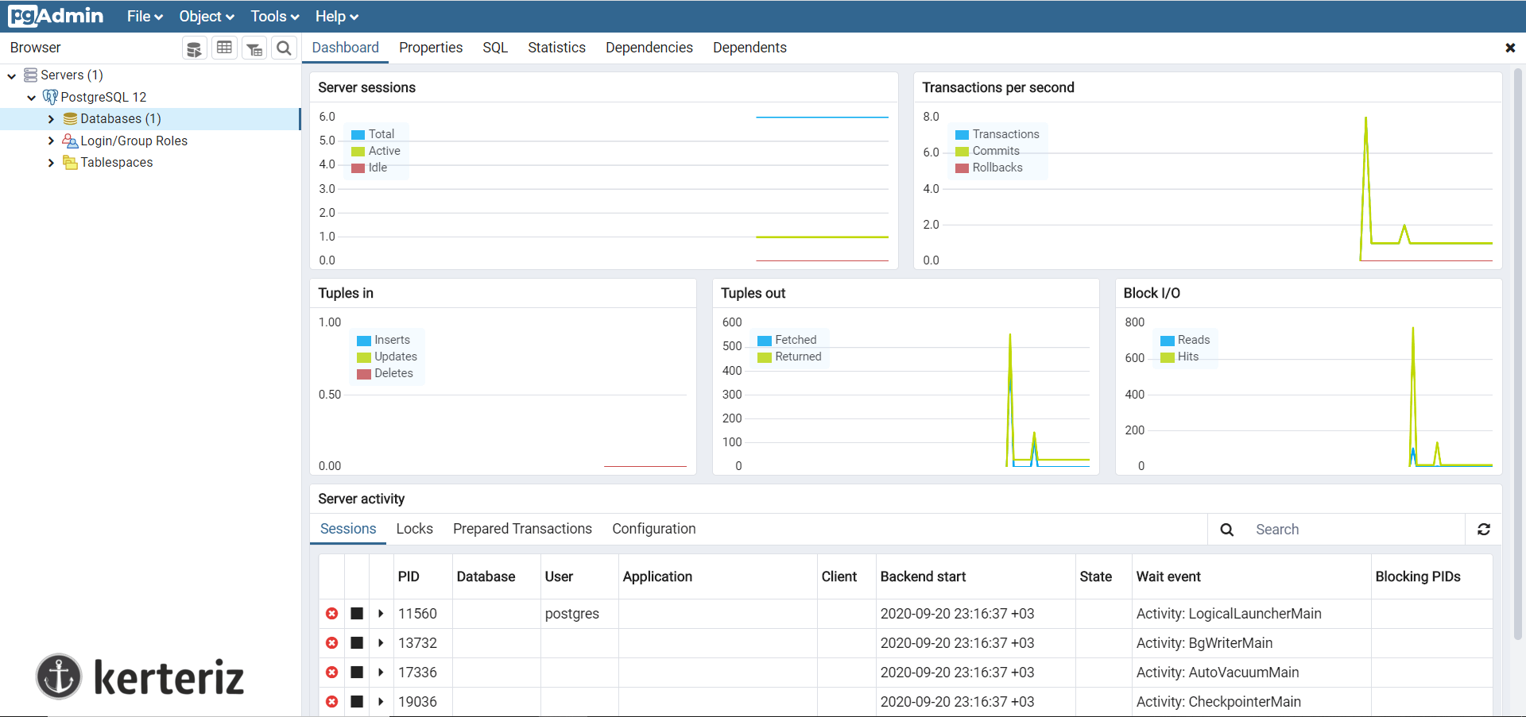Click the search magnifier in Server activity

(1227, 530)
